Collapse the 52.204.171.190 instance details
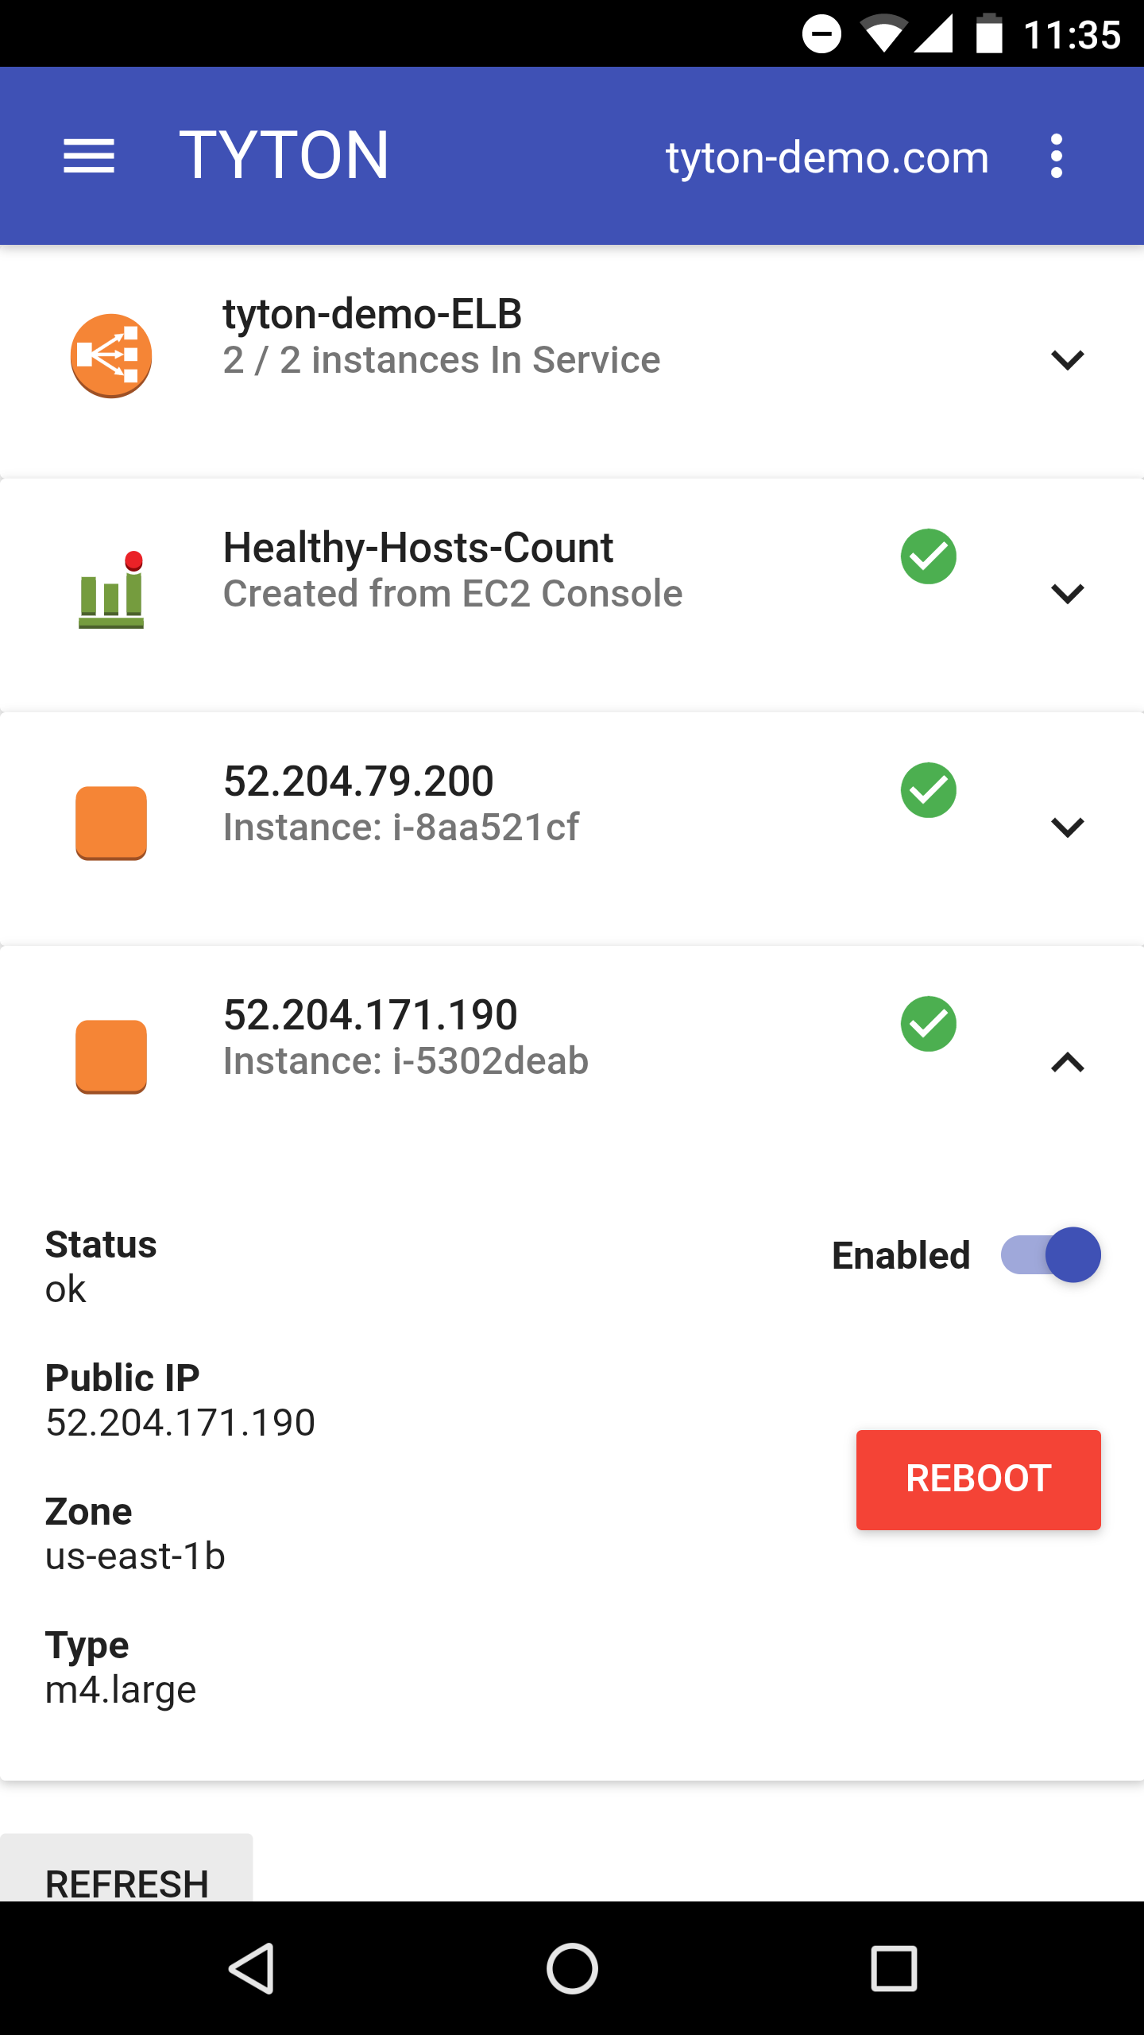Image resolution: width=1144 pixels, height=2035 pixels. 1067,1062
